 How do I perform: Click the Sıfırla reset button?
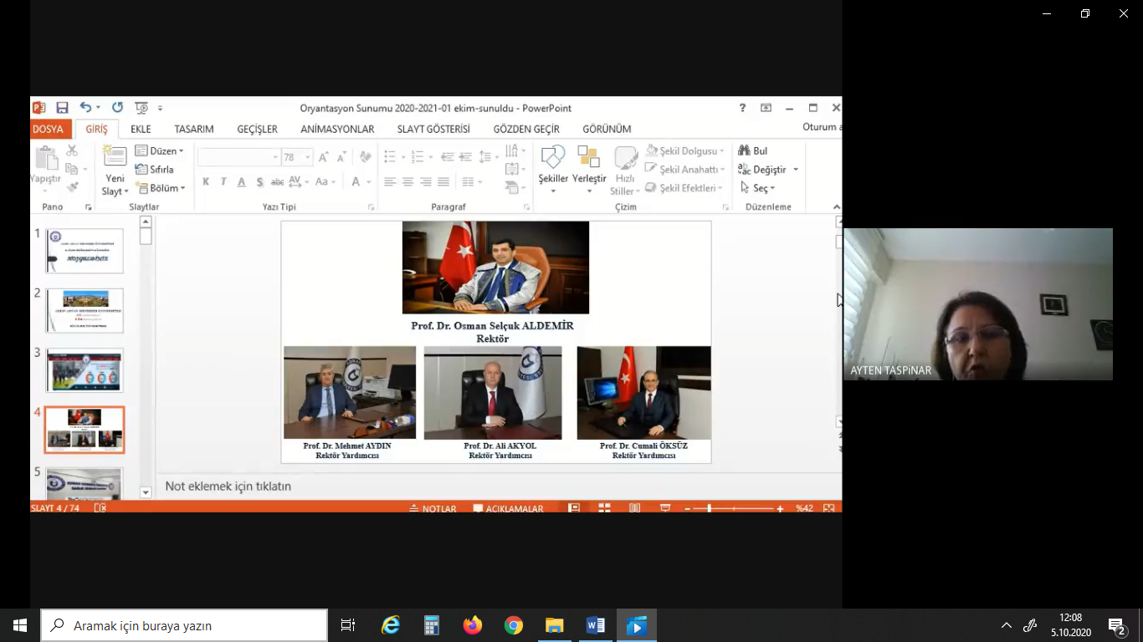[x=155, y=170]
